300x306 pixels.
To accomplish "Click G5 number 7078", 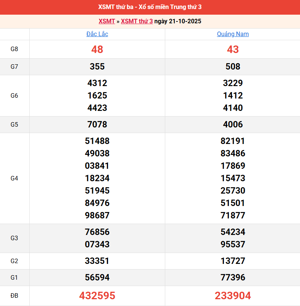I will coord(97,124).
